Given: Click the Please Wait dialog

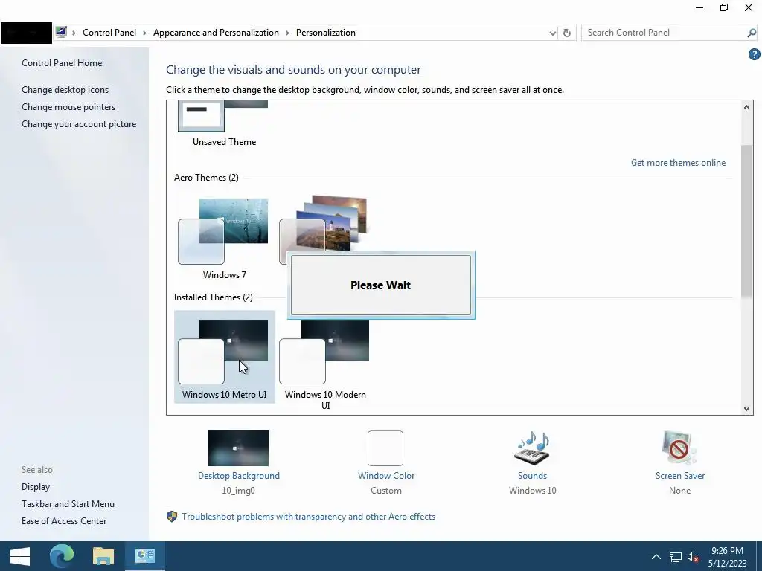Looking at the screenshot, I should pyautogui.click(x=380, y=285).
